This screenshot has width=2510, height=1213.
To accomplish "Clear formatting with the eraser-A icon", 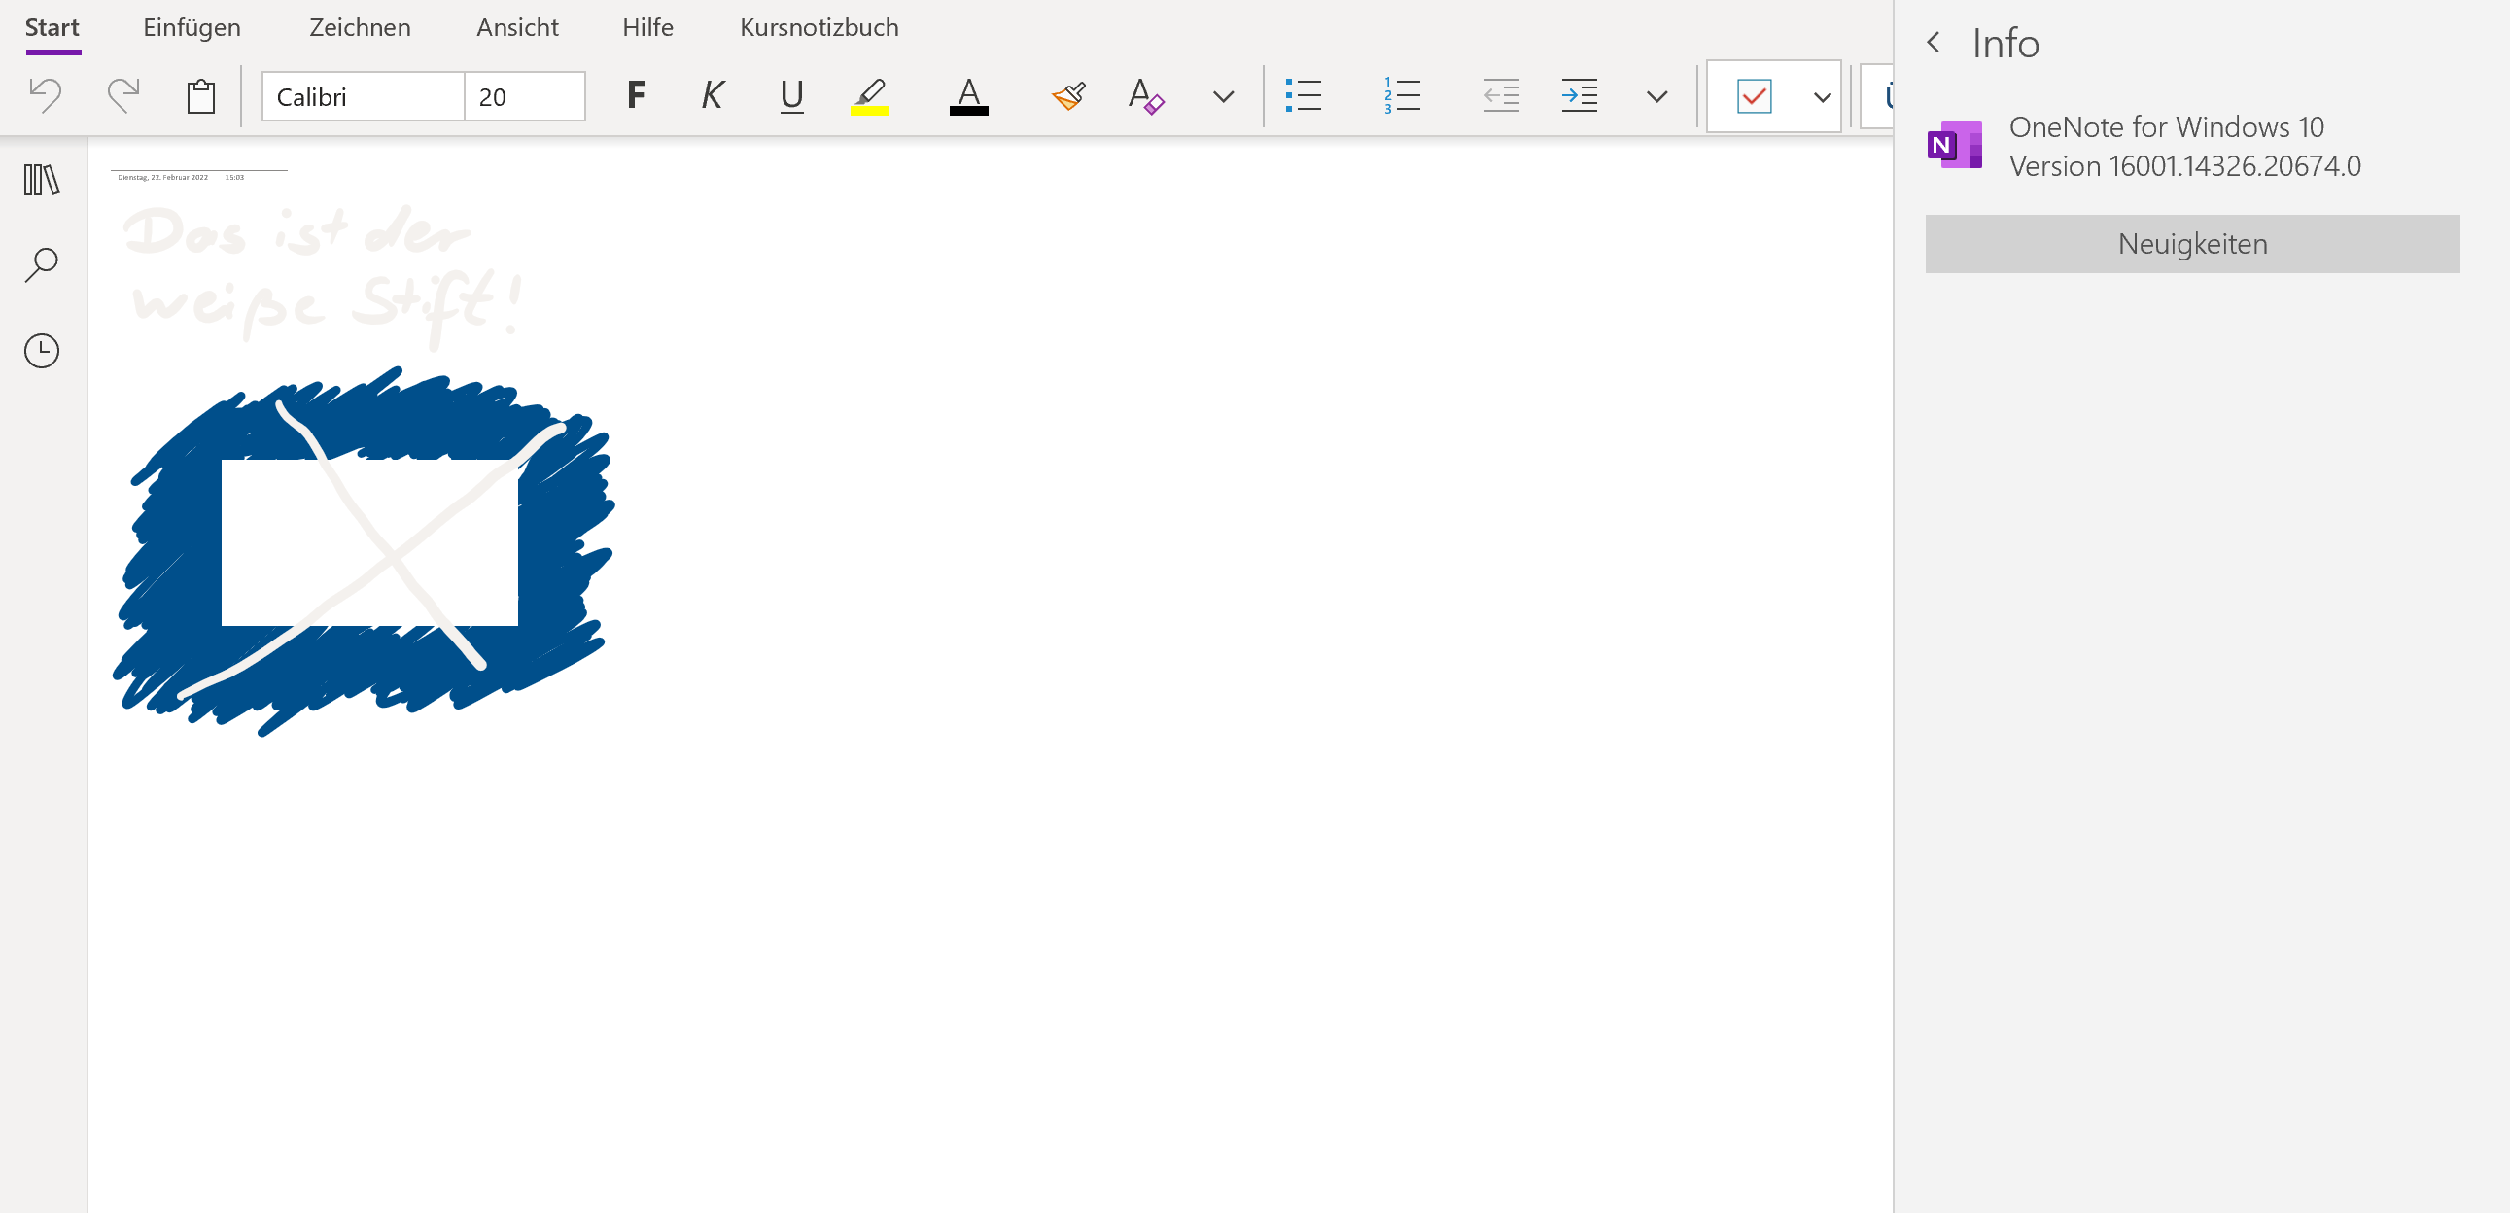I will [1145, 95].
